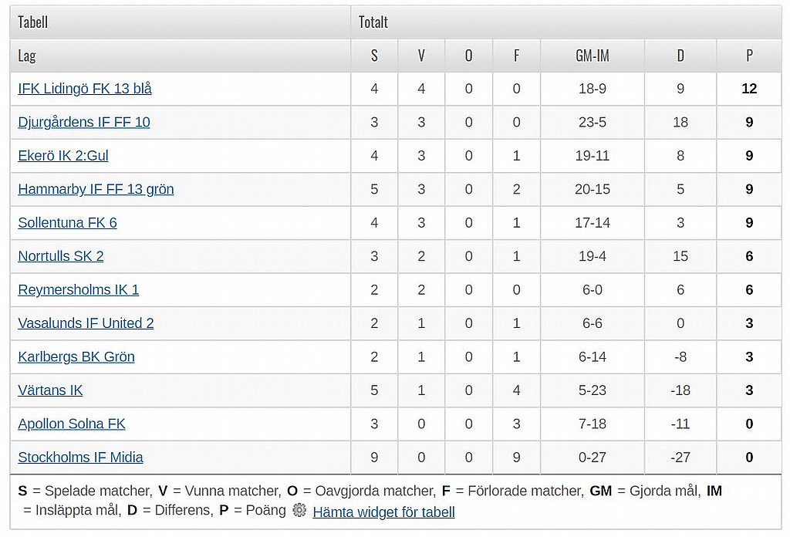Open the Värtans IK team link

coord(50,390)
